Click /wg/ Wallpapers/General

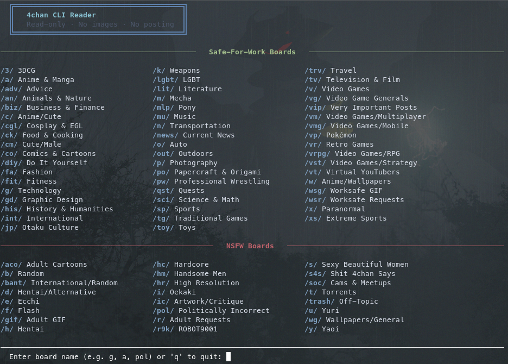[x=354, y=319]
